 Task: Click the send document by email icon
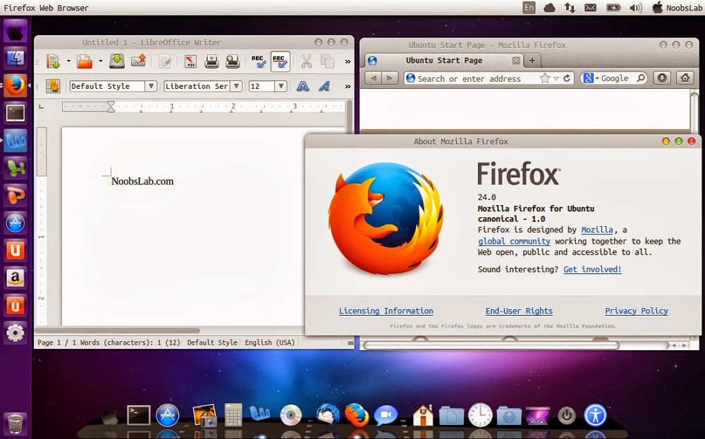coord(138,61)
